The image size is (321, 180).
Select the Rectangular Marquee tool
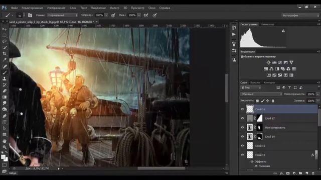point(5,35)
